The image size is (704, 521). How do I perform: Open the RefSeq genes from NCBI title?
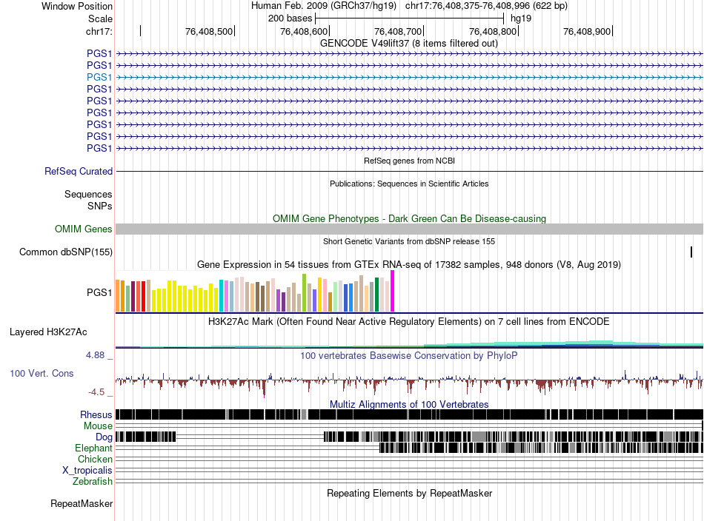click(409, 161)
